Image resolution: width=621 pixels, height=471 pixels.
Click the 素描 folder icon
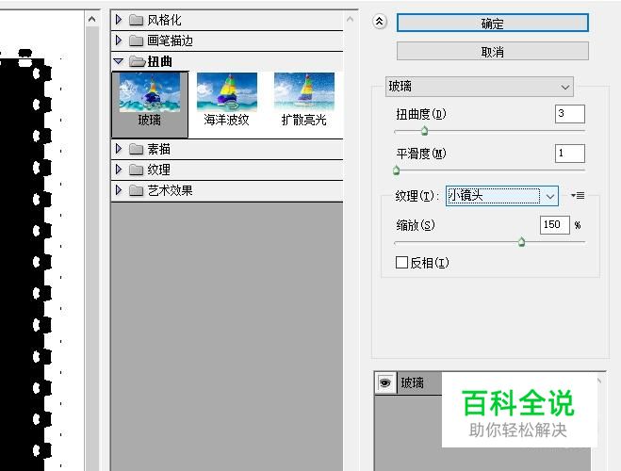point(137,149)
